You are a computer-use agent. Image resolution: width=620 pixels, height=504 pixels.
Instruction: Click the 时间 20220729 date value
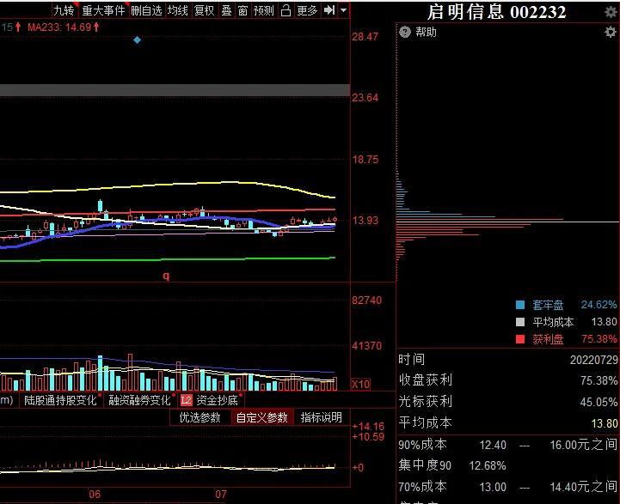pyautogui.click(x=593, y=360)
